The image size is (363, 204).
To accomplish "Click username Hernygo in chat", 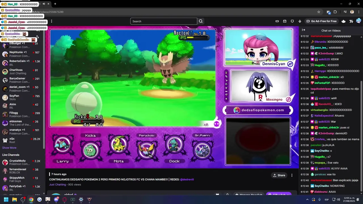I will (320, 71).
